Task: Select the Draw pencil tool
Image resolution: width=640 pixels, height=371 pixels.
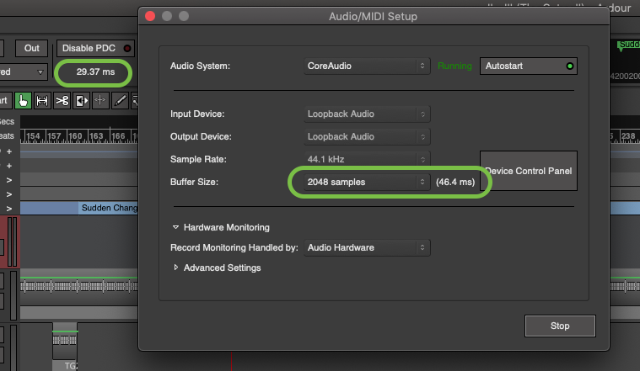Action: 121,100
